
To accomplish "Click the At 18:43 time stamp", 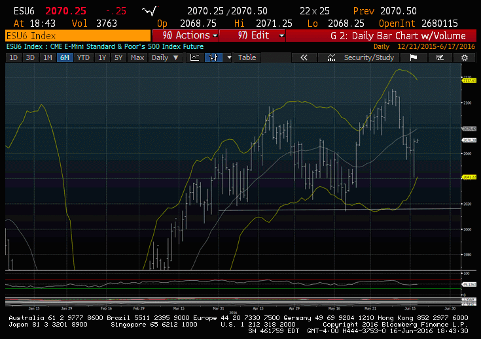I will (34, 24).
